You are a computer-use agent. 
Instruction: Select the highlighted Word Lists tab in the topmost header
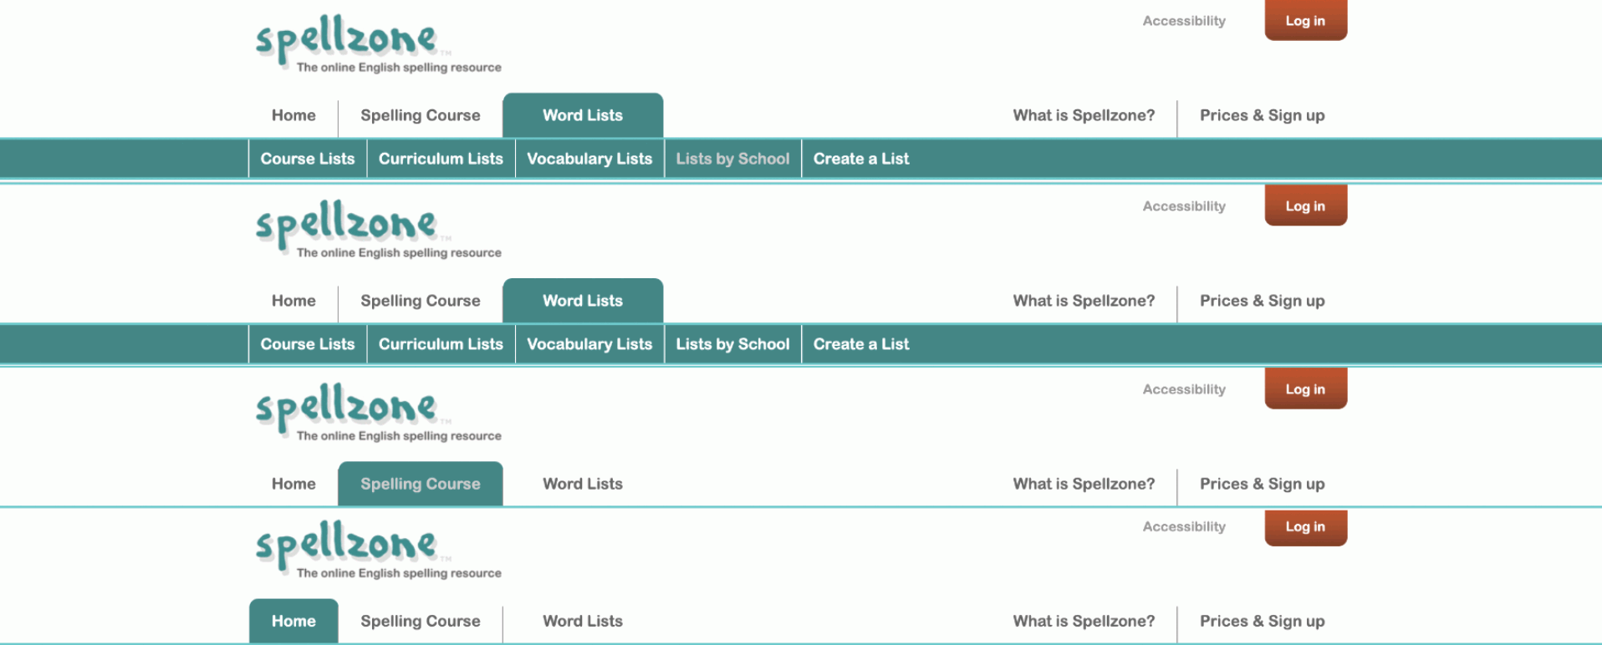click(583, 115)
